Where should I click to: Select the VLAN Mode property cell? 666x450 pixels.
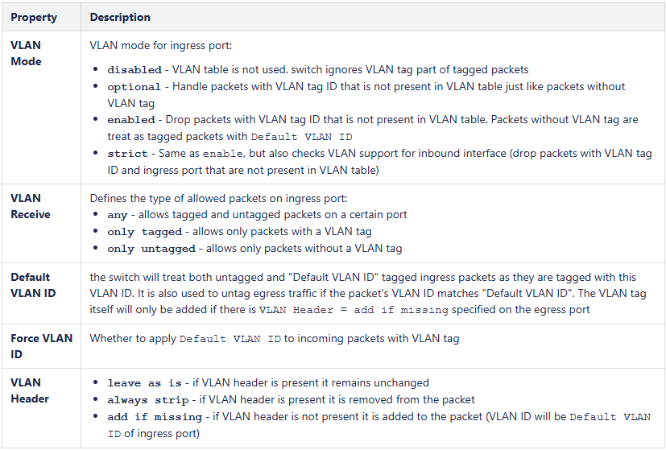(26, 53)
